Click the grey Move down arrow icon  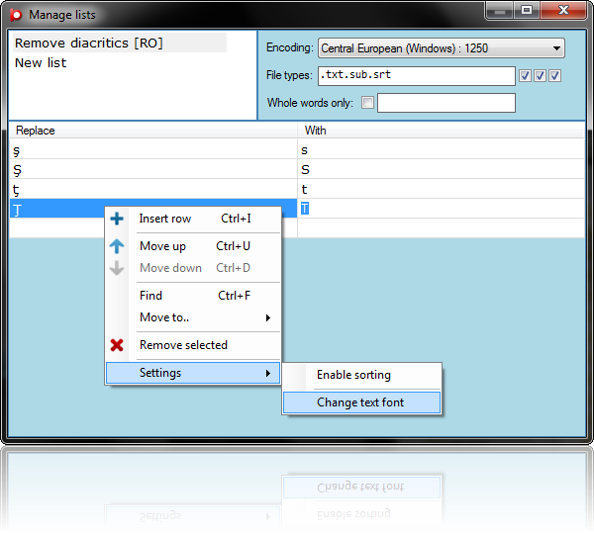[117, 268]
